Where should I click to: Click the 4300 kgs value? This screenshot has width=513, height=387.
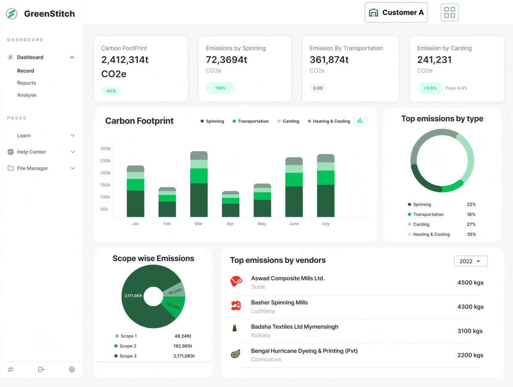tap(470, 307)
